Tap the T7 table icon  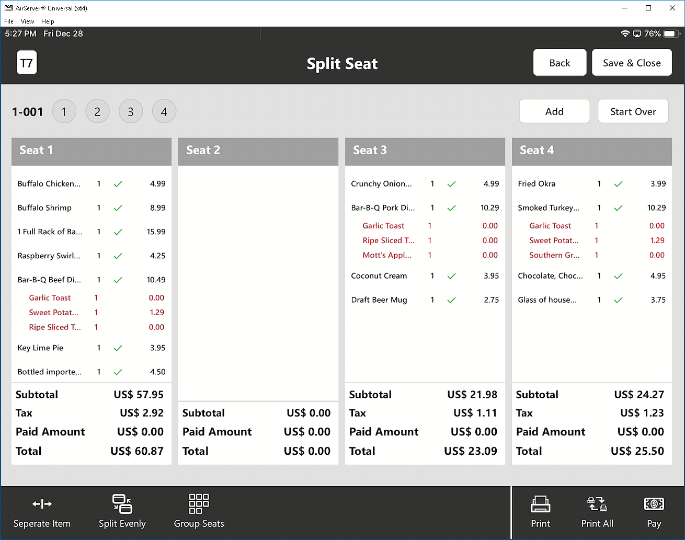click(27, 63)
